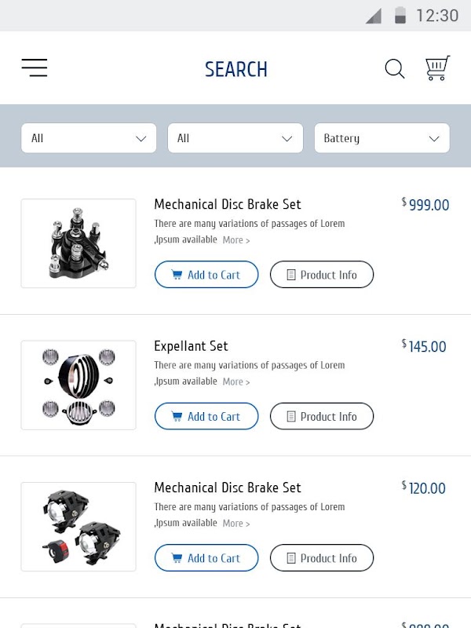Image resolution: width=471 pixels, height=628 pixels.
Task: Open Product Info for Expellant Set
Action: (322, 416)
